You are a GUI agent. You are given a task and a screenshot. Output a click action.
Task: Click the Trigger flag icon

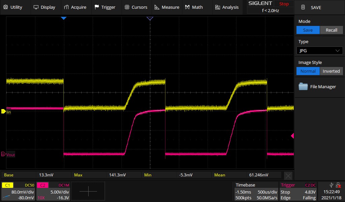tap(97, 7)
